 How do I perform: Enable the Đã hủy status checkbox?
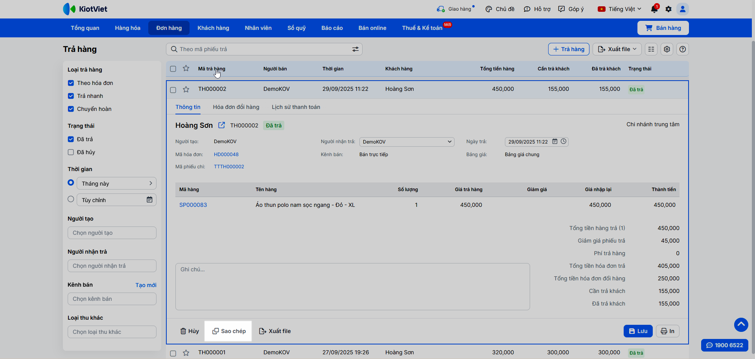click(x=71, y=152)
